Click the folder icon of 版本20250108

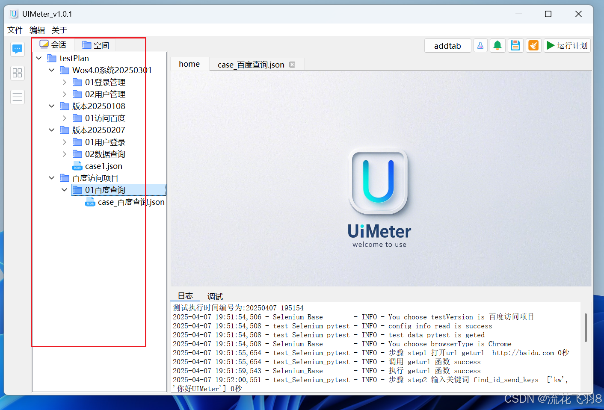[x=65, y=106]
